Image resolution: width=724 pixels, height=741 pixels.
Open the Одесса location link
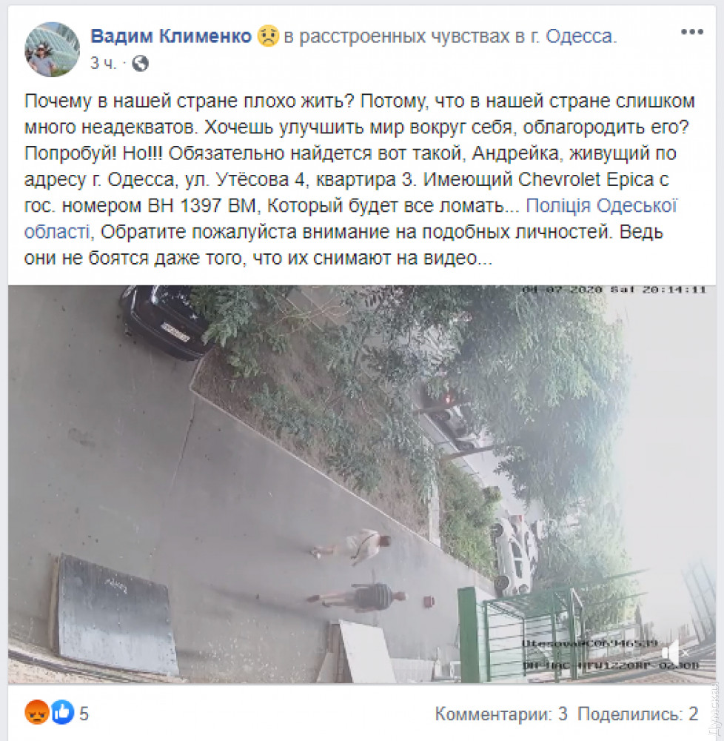[x=581, y=36]
